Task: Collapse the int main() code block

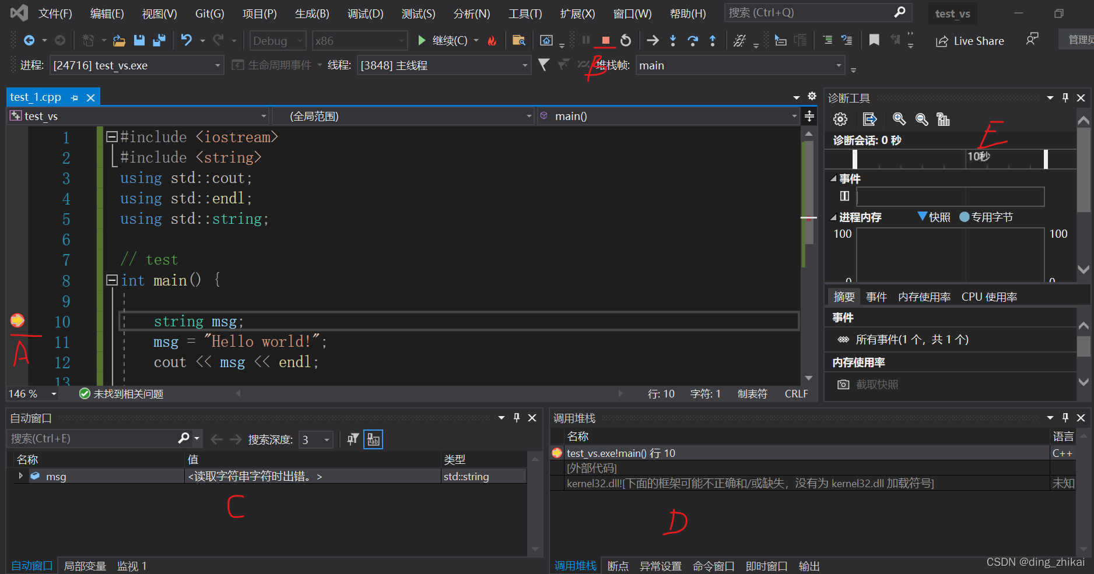Action: pyautogui.click(x=112, y=280)
